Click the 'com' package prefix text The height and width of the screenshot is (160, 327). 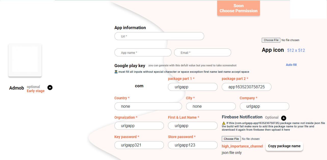click(139, 86)
